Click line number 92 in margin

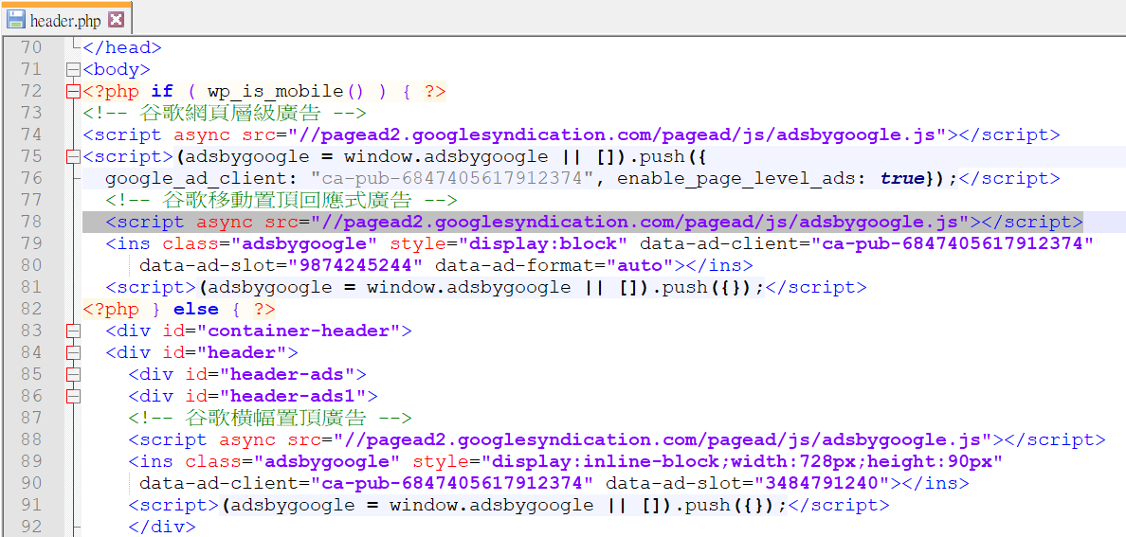click(31, 527)
